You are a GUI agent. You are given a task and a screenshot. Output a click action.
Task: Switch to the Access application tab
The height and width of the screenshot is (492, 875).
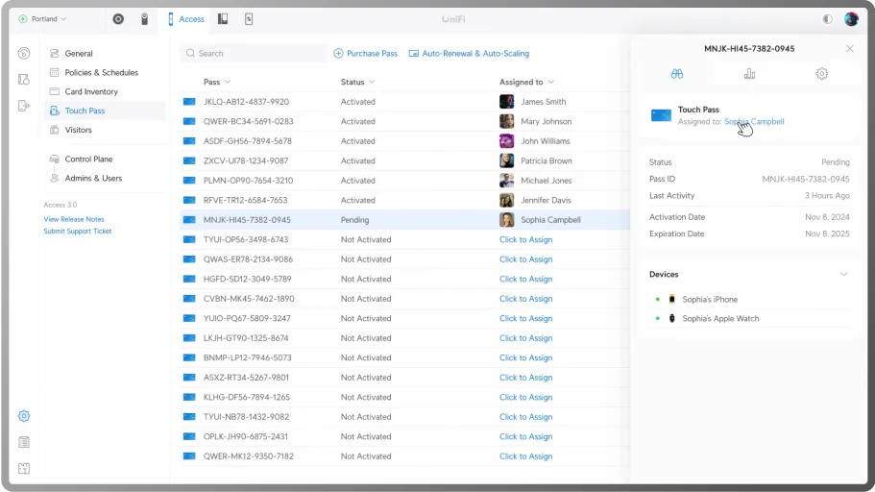point(186,19)
